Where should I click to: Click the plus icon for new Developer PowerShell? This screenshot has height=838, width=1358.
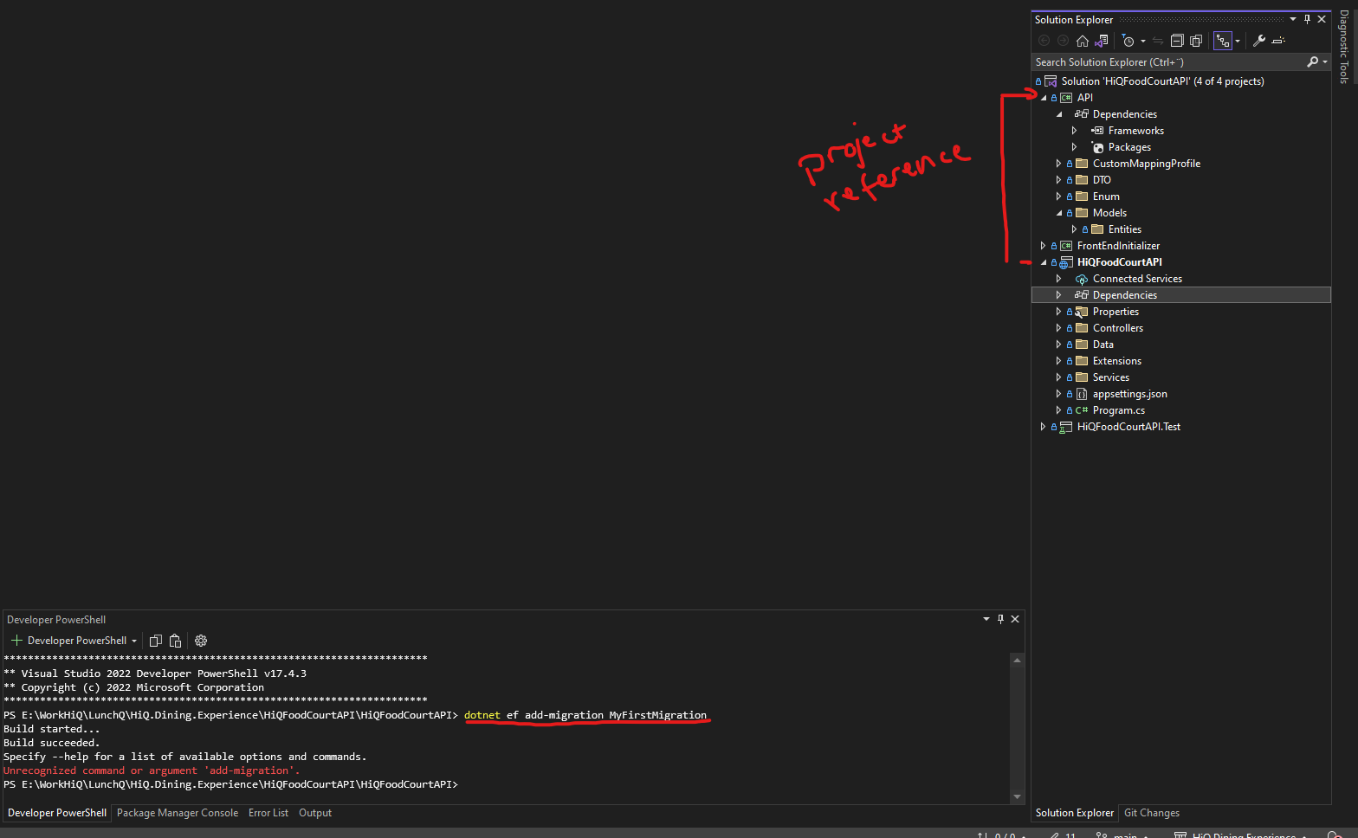click(16, 641)
